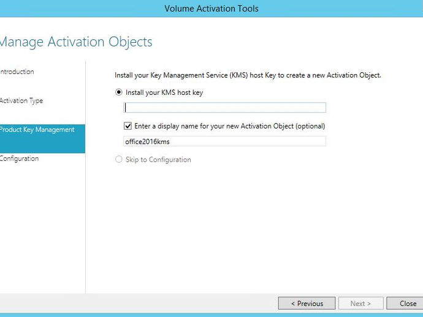Open the Configuration step in the sidebar
The image size is (423, 317).
19,158
